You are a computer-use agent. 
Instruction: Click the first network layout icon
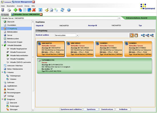tap(143, 35)
